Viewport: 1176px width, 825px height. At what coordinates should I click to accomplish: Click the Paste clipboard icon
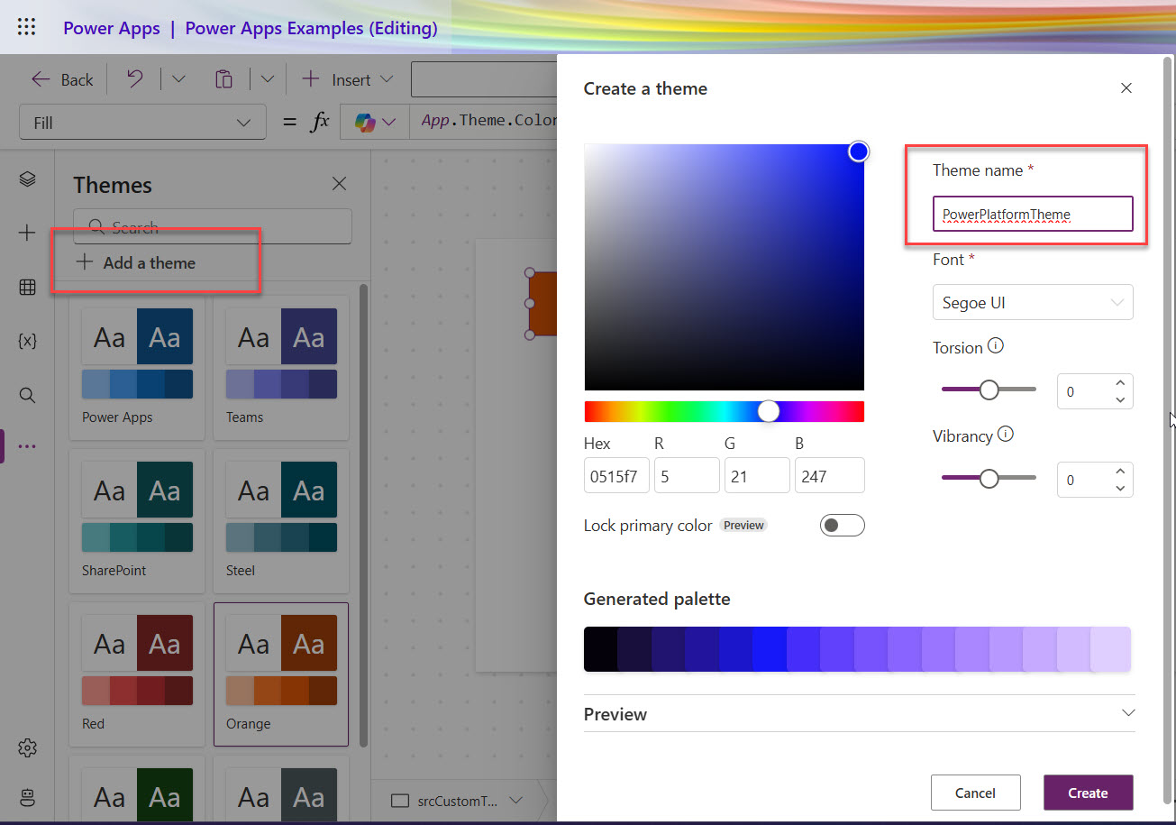coord(224,79)
